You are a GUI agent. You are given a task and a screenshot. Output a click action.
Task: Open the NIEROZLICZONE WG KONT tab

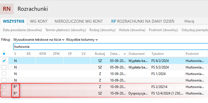pyautogui.click(x=79, y=21)
